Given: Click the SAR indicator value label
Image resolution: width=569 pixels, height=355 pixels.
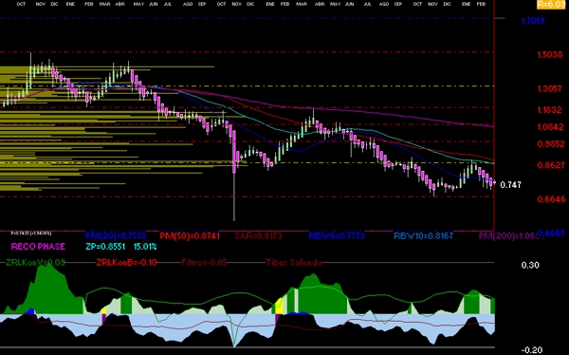Looking at the screenshot, I should tap(258, 235).
